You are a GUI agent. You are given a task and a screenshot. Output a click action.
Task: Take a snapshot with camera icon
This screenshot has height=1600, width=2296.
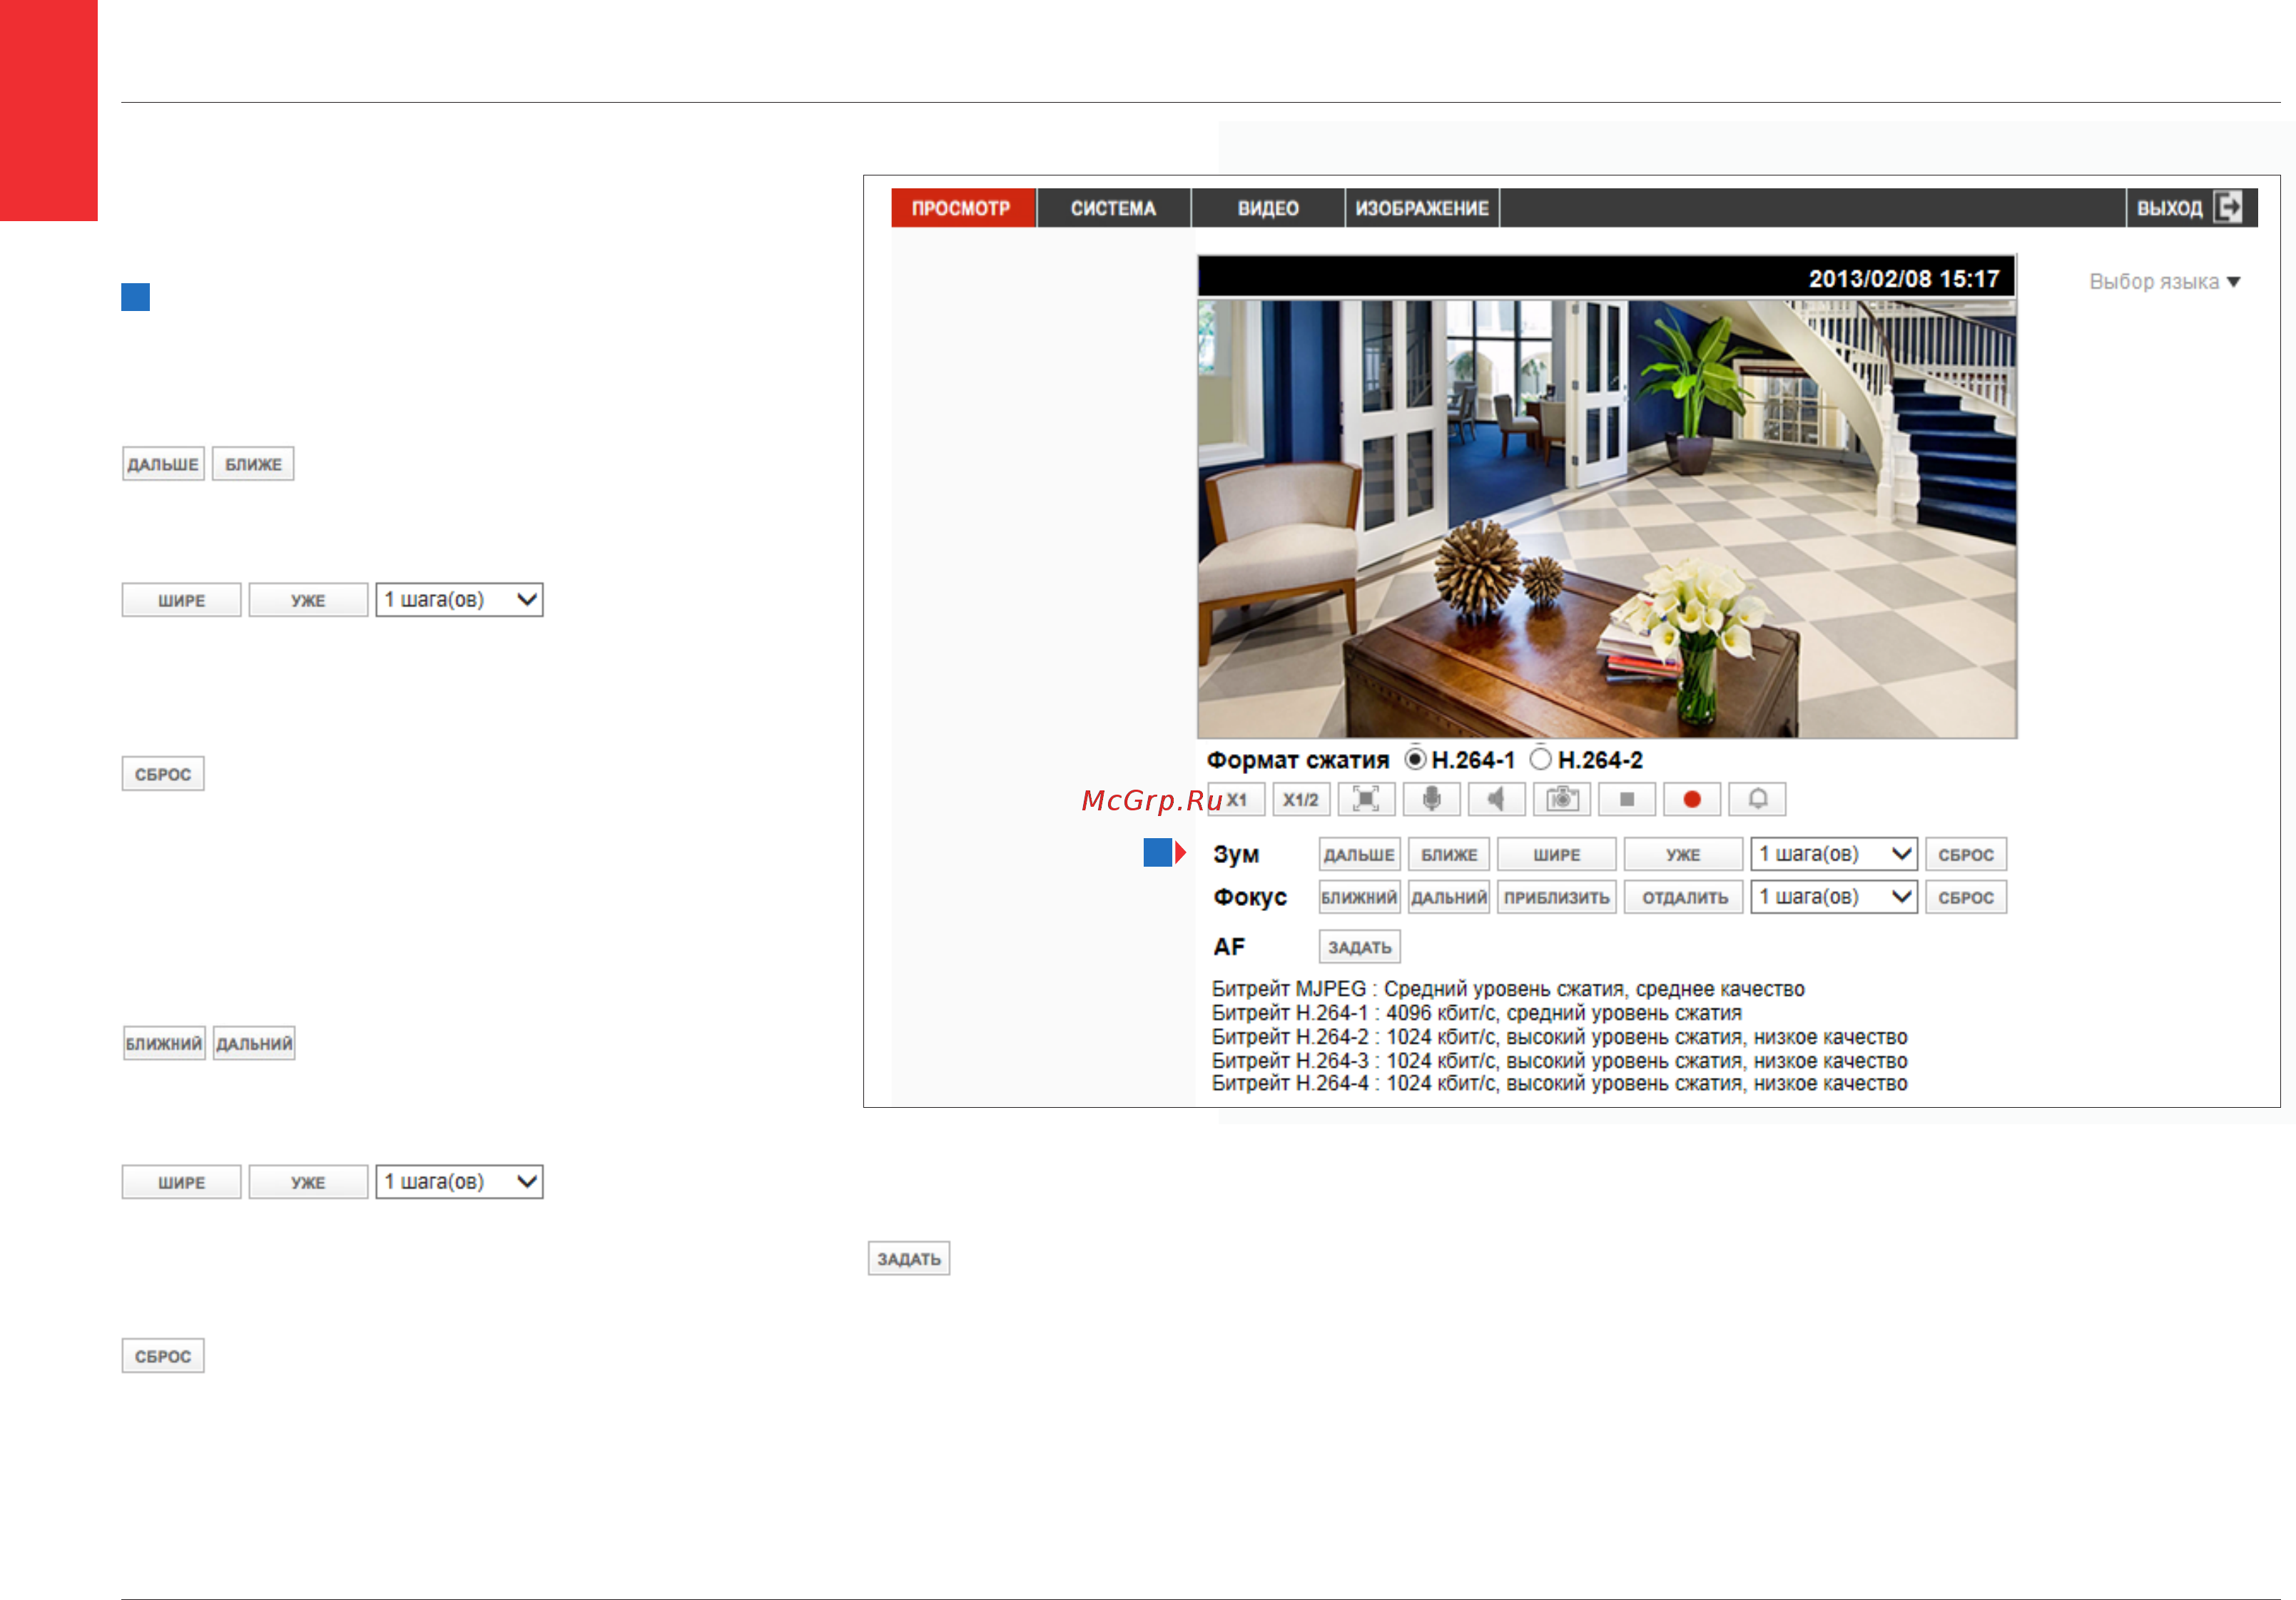click(x=1561, y=799)
